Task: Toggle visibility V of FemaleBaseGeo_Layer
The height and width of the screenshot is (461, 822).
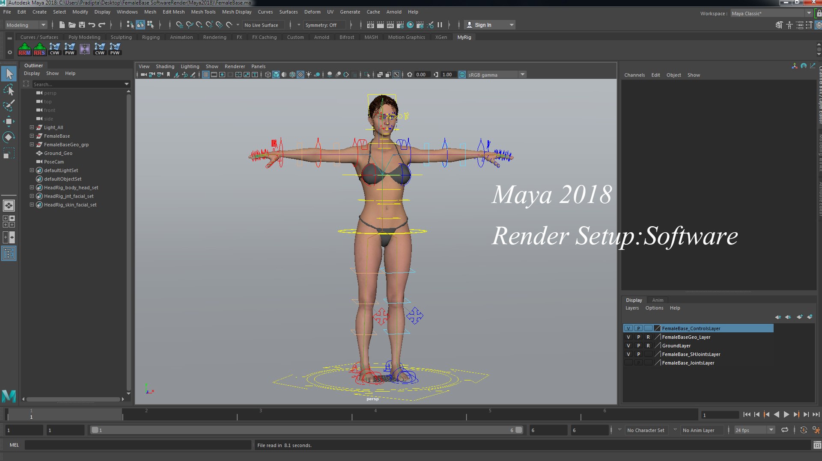Action: pyautogui.click(x=628, y=337)
